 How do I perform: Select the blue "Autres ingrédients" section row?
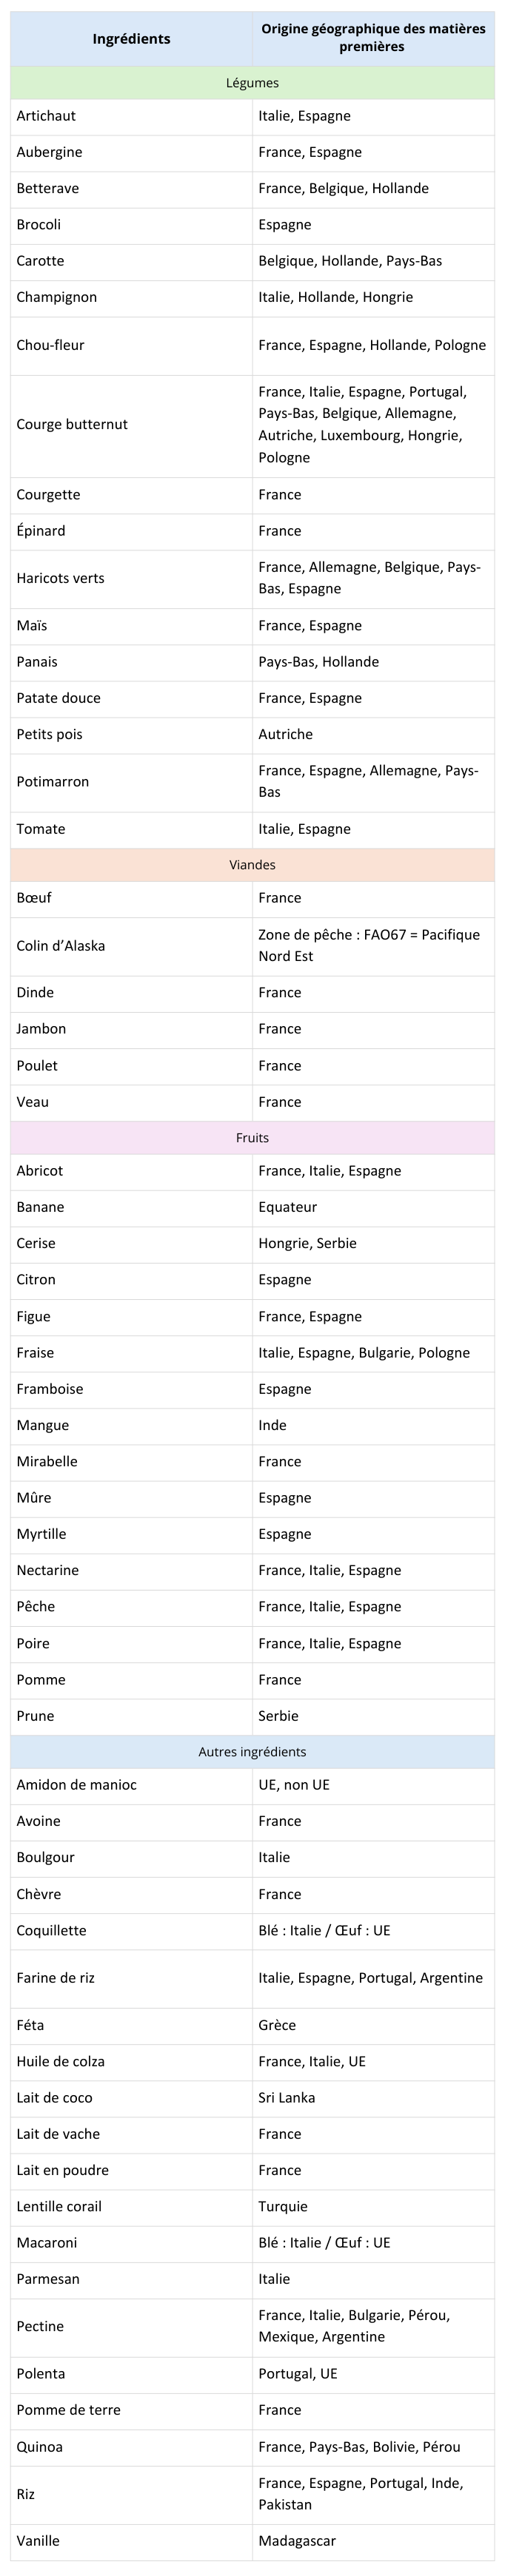tap(252, 1752)
